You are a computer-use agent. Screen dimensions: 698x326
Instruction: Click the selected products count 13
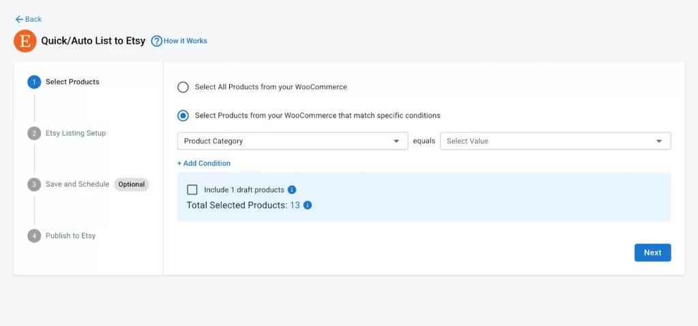tap(294, 206)
